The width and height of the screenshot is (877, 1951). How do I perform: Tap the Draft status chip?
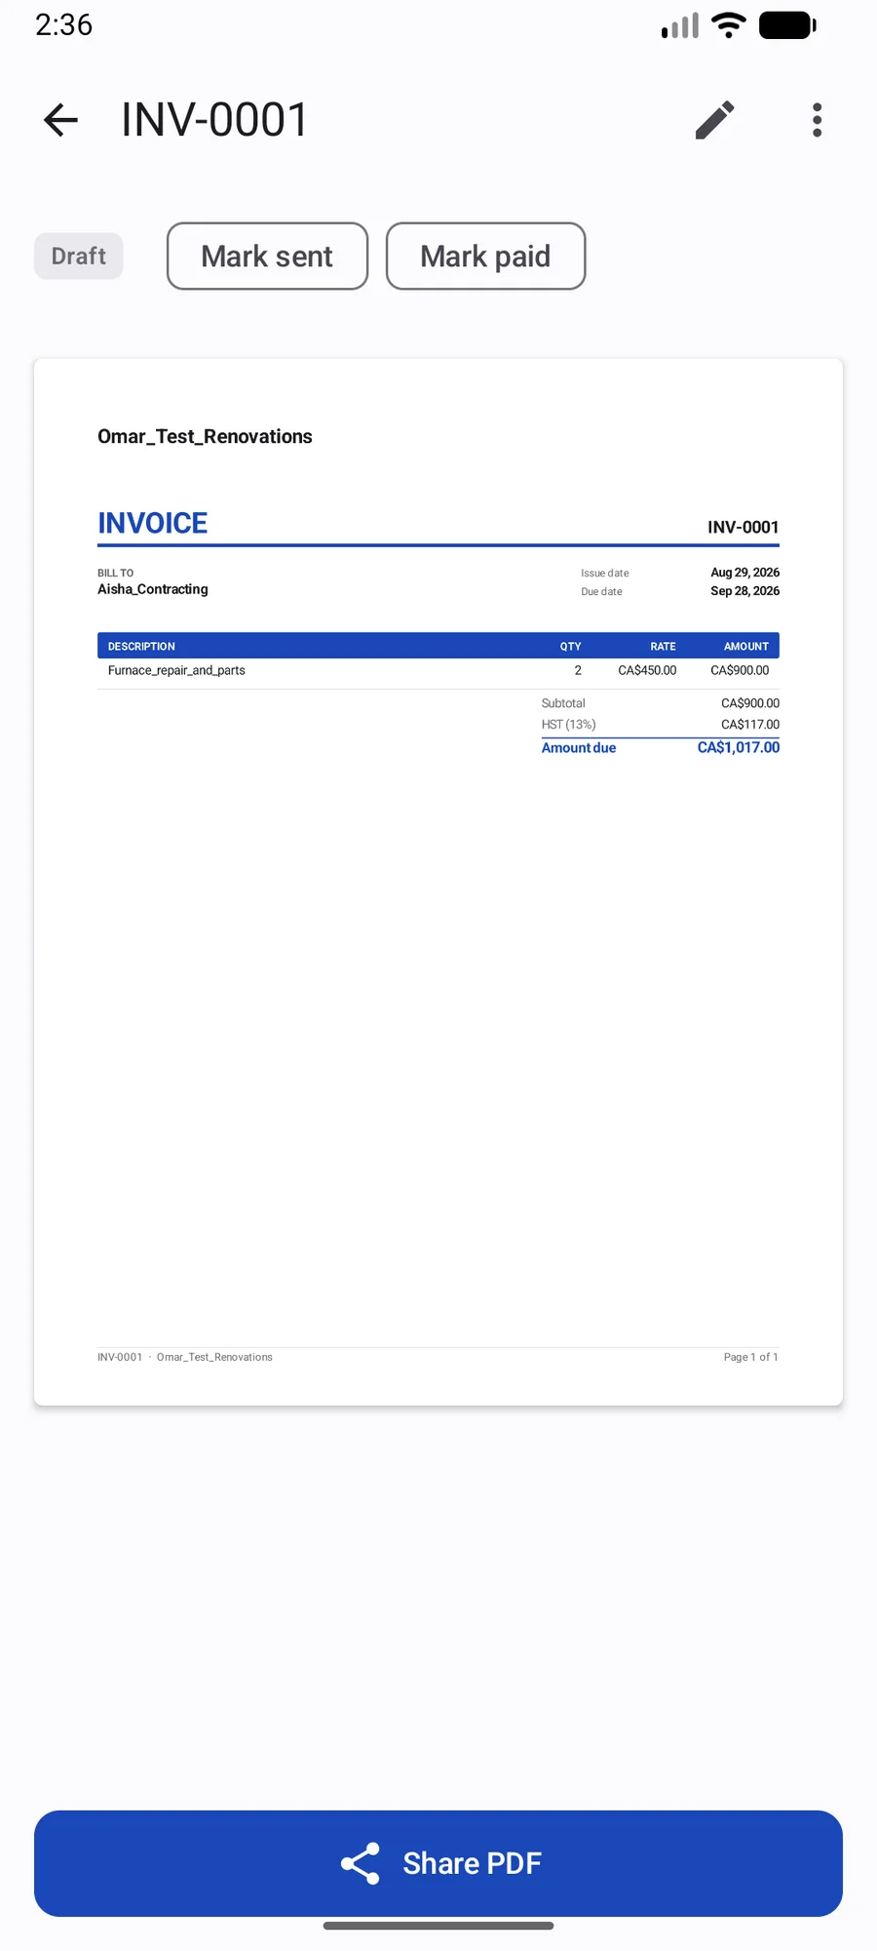79,256
